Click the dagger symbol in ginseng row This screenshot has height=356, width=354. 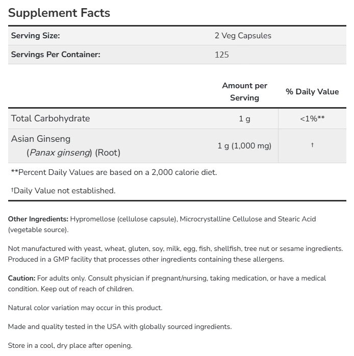point(312,145)
